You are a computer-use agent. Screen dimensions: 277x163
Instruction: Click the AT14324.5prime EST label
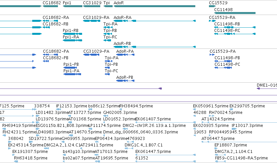(218, 119)
